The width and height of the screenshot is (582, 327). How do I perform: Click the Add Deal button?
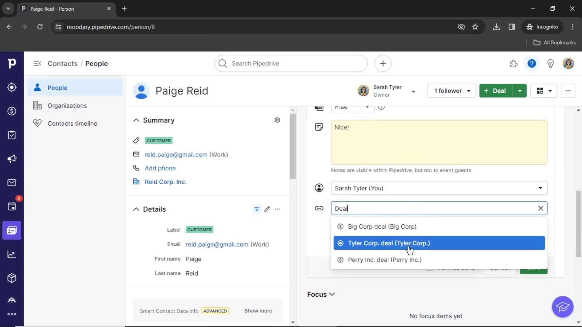pos(495,91)
